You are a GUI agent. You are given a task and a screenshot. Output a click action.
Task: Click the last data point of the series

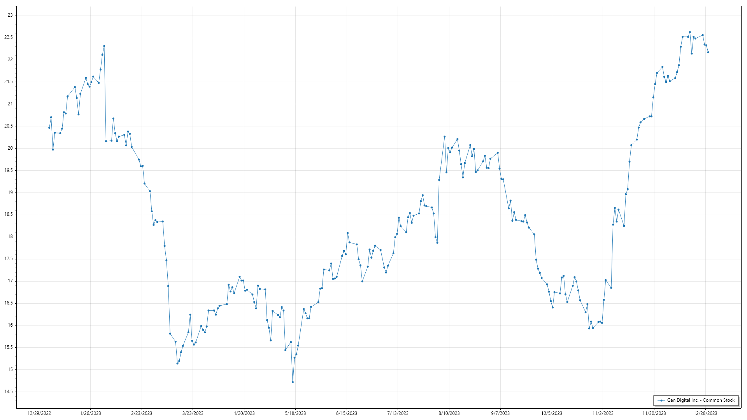[x=708, y=52]
